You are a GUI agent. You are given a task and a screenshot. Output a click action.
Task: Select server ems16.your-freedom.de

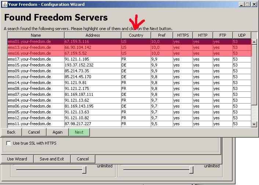(129, 53)
